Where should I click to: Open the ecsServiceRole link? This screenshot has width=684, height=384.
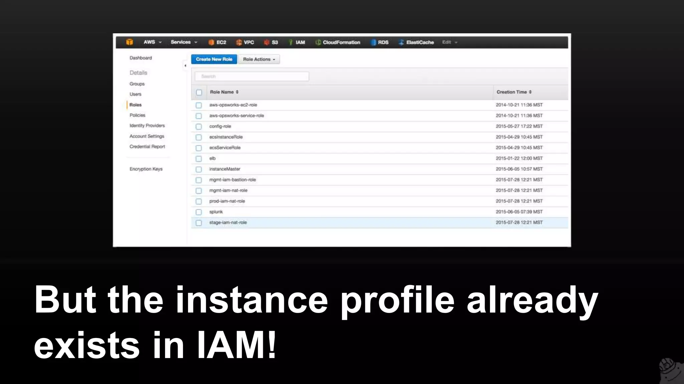click(x=225, y=147)
